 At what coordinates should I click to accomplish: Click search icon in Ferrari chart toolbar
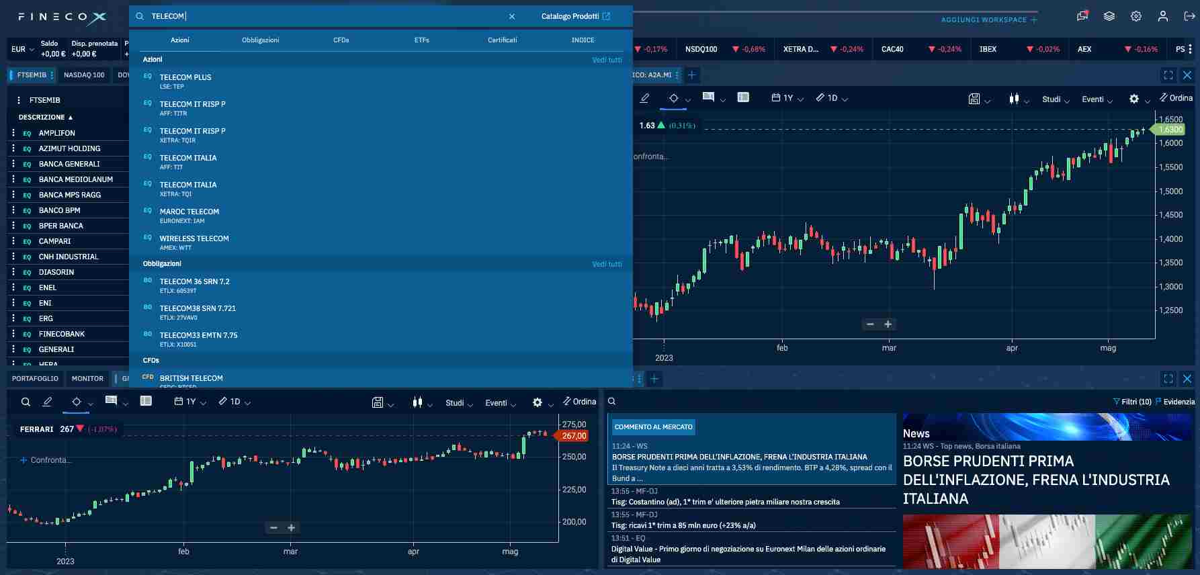click(26, 402)
